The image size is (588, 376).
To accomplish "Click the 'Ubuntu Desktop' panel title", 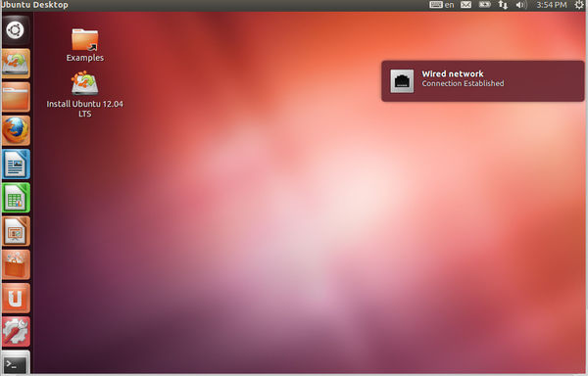I will [x=34, y=5].
